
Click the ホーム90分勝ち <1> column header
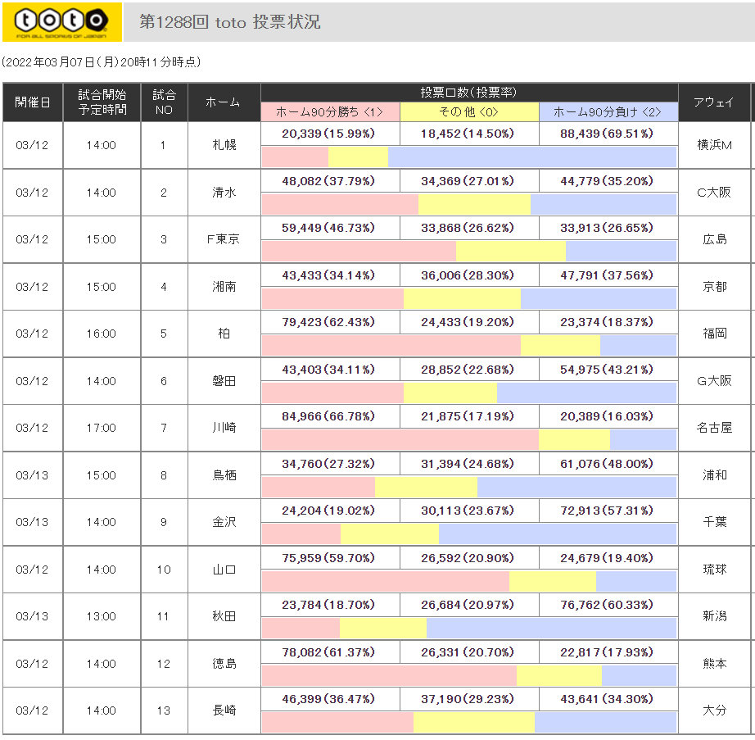[330, 111]
